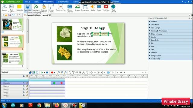Jump to the previous keyframe arrow in timeline
This screenshot has height=108, width=193.
(118, 72)
